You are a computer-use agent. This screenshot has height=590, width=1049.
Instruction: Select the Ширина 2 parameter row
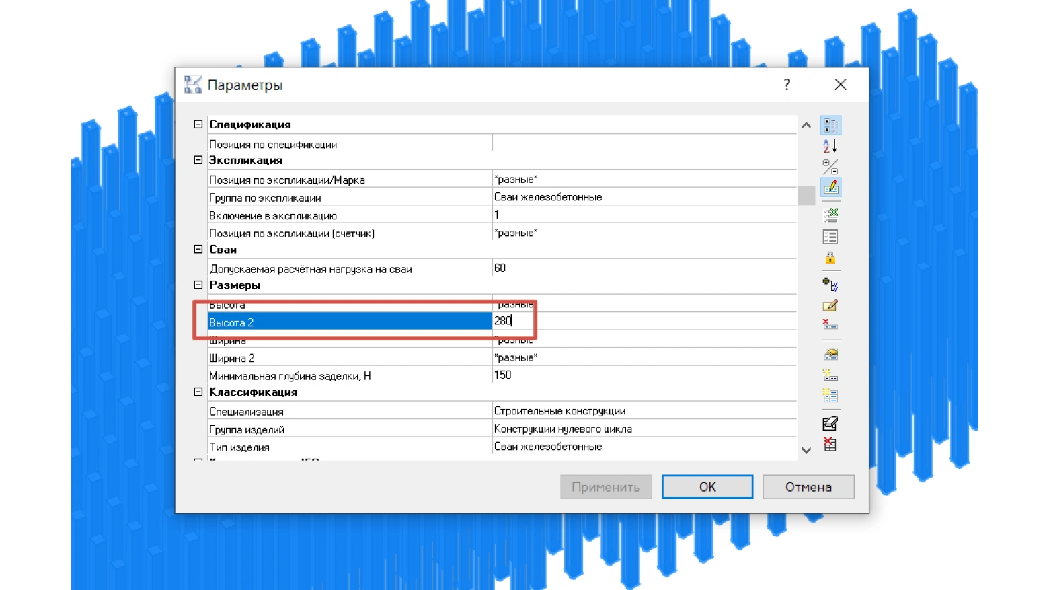point(502,357)
